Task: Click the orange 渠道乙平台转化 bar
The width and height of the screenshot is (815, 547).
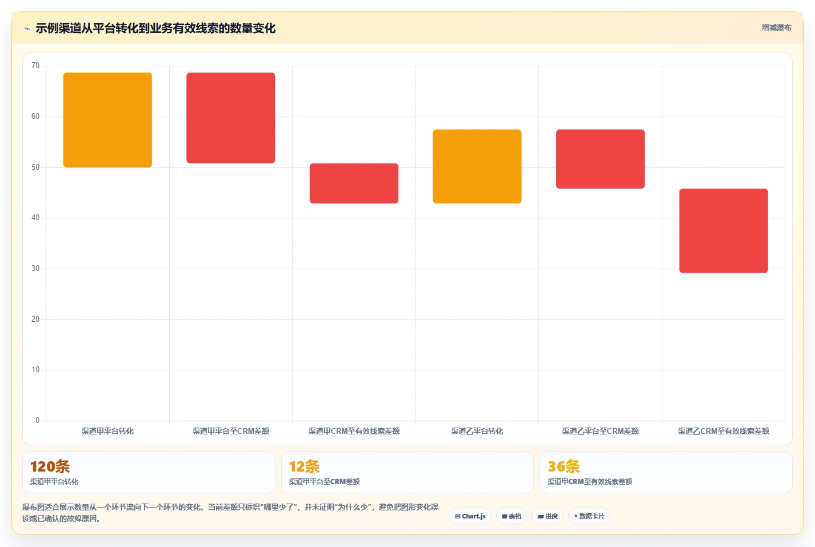Action: tap(477, 166)
